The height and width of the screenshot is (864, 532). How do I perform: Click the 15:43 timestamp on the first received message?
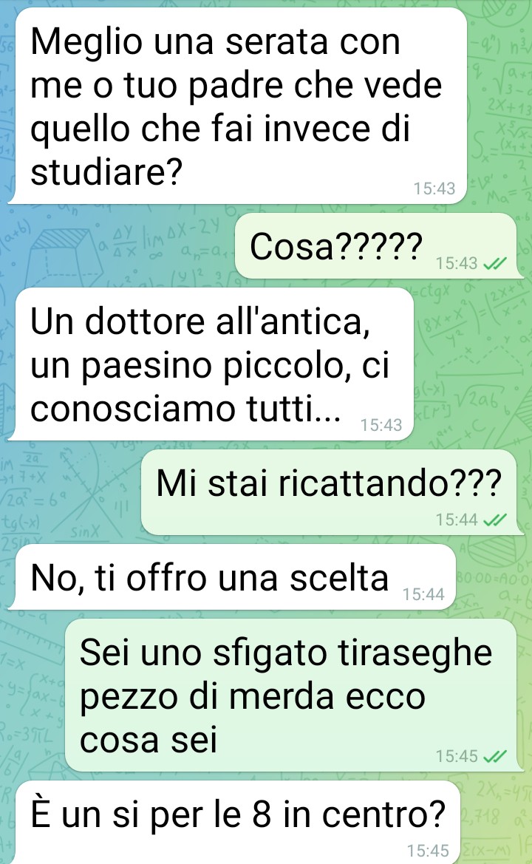click(x=434, y=189)
